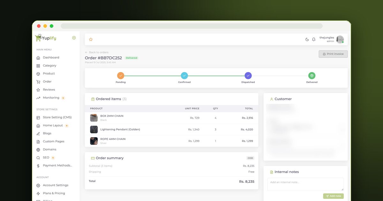Select the Confirmed status step icon

click(184, 76)
